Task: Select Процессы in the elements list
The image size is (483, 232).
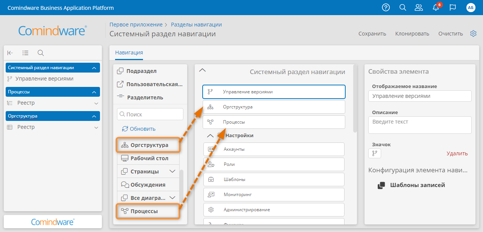Action: pos(148,211)
